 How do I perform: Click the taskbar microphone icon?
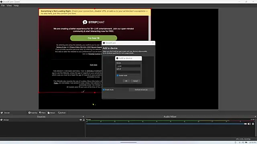point(236,142)
